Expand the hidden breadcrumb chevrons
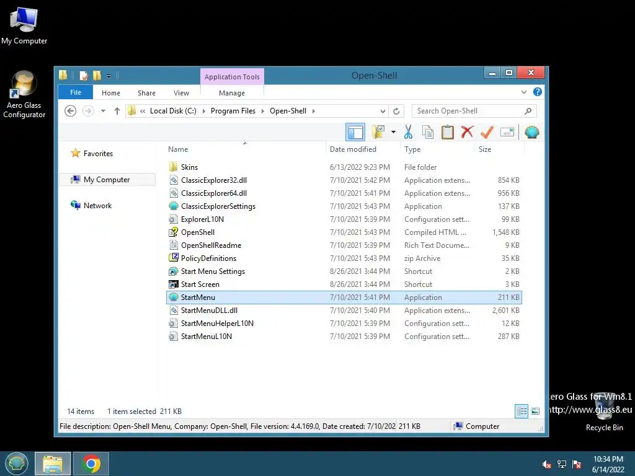This screenshot has height=476, width=635. click(143, 111)
